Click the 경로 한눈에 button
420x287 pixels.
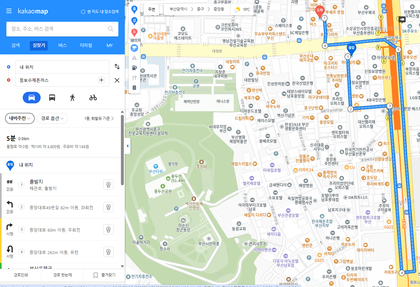click(62, 275)
